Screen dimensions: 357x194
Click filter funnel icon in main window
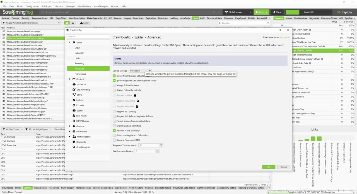tap(3, 23)
